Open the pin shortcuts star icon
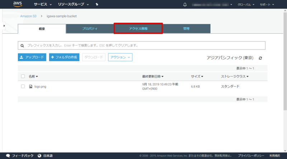The width and height of the screenshot is (287, 159). coord(97,4)
